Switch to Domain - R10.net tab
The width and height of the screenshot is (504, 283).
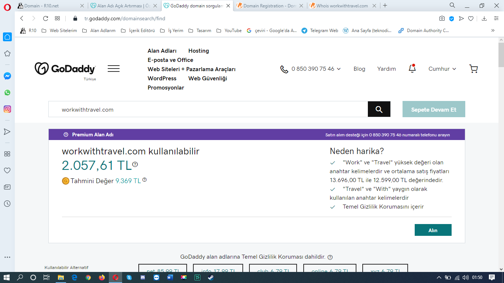[x=51, y=6]
